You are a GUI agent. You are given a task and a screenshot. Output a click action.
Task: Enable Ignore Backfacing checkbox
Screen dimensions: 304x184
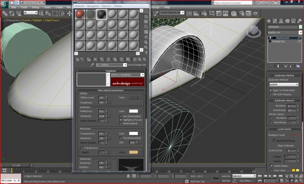tap(274, 141)
